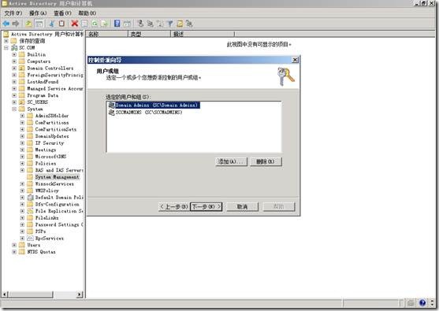Select the Domain Controllers tree item
The width and height of the screenshot is (439, 311).
50,68
